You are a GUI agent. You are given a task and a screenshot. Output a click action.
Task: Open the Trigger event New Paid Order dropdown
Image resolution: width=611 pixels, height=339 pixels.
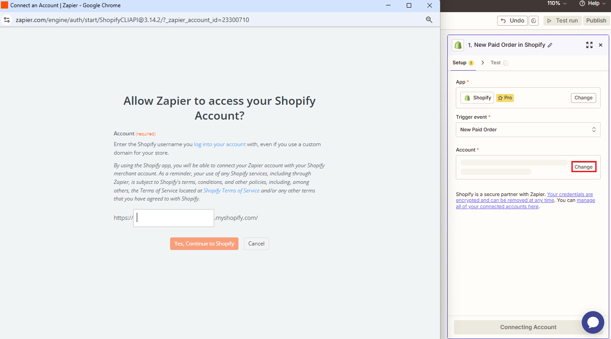[x=528, y=129]
